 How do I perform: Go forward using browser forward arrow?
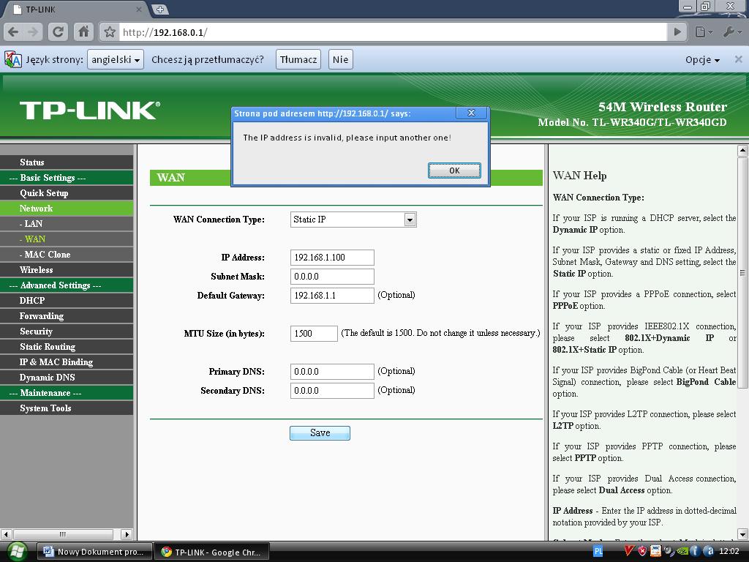point(32,32)
